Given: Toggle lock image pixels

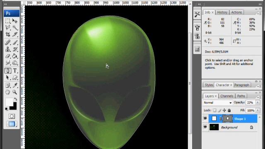Looking at the screenshot, I should point(219,111).
